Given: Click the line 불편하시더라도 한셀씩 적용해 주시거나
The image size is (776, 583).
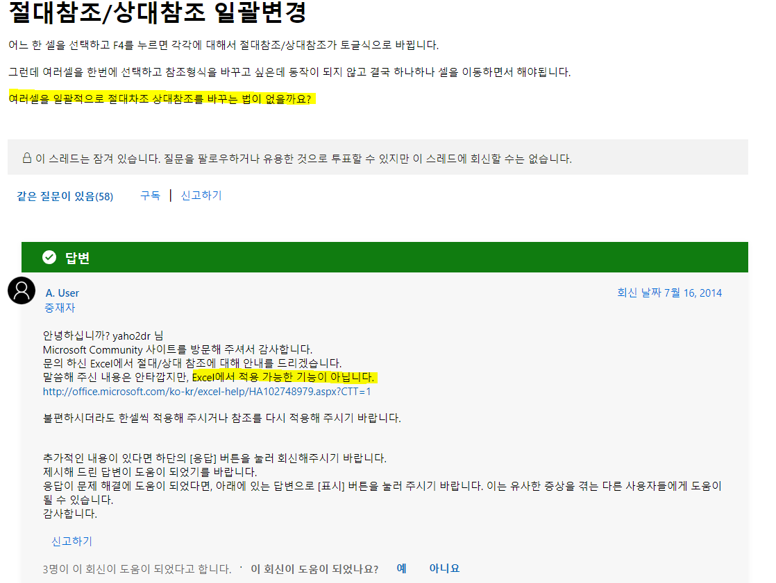Looking at the screenshot, I should [221, 418].
